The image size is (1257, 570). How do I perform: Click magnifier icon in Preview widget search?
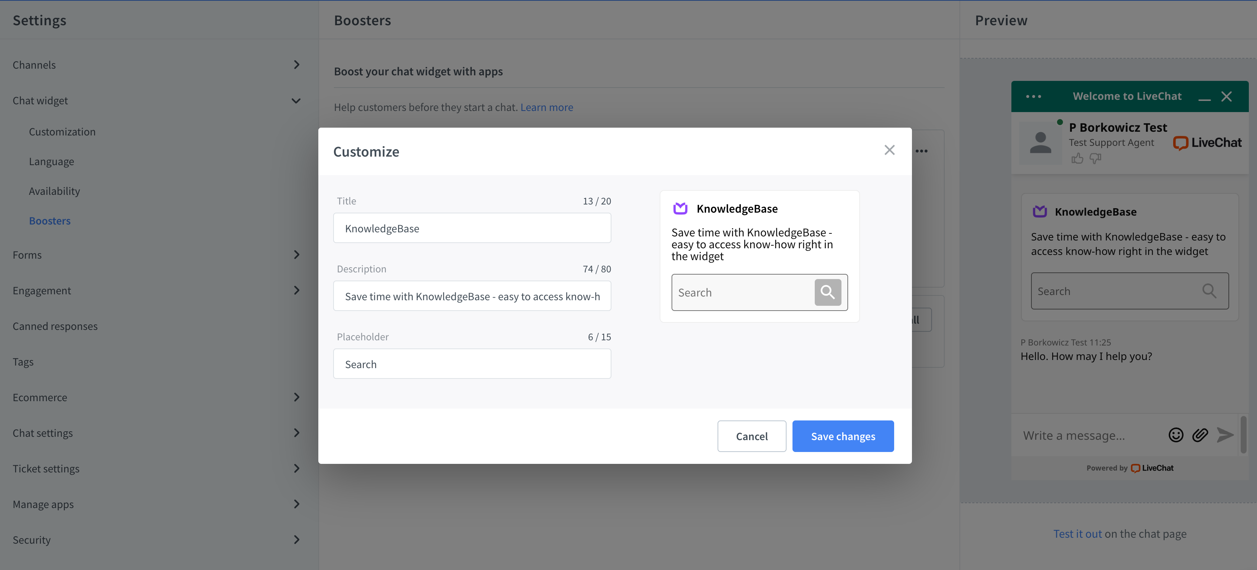[x=1209, y=291]
